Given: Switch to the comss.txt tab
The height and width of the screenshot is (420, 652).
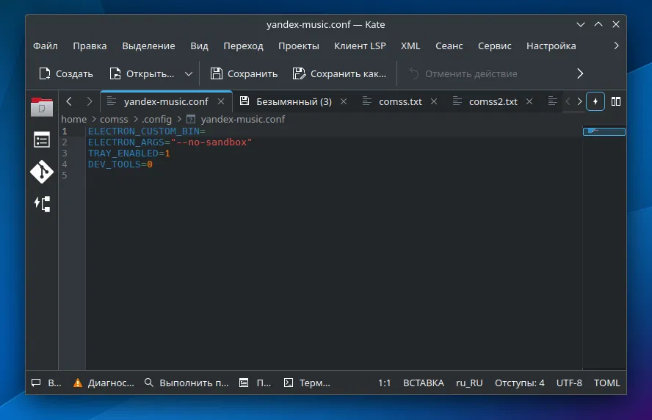Looking at the screenshot, I should coord(400,101).
